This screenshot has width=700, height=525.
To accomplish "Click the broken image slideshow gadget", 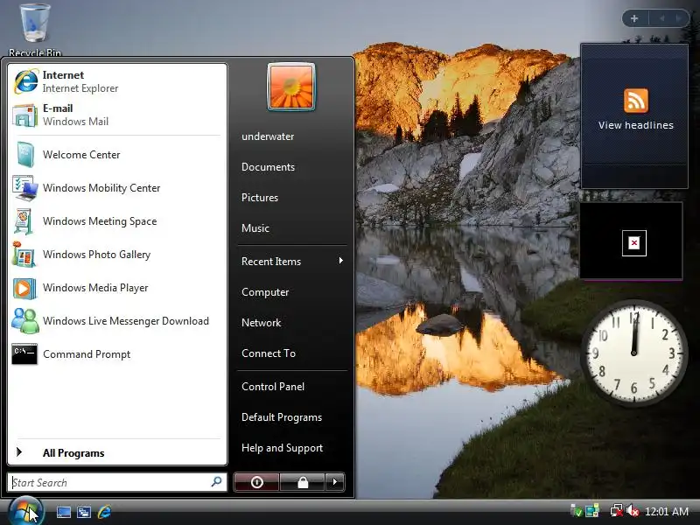I will tap(631, 241).
